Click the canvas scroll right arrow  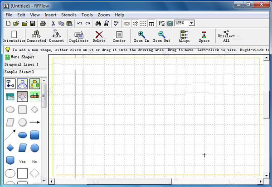point(260,182)
